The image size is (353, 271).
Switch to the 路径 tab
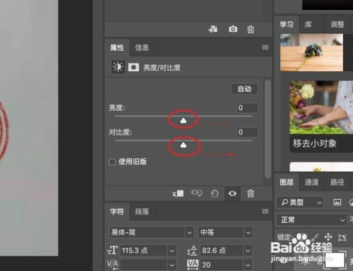(x=337, y=182)
